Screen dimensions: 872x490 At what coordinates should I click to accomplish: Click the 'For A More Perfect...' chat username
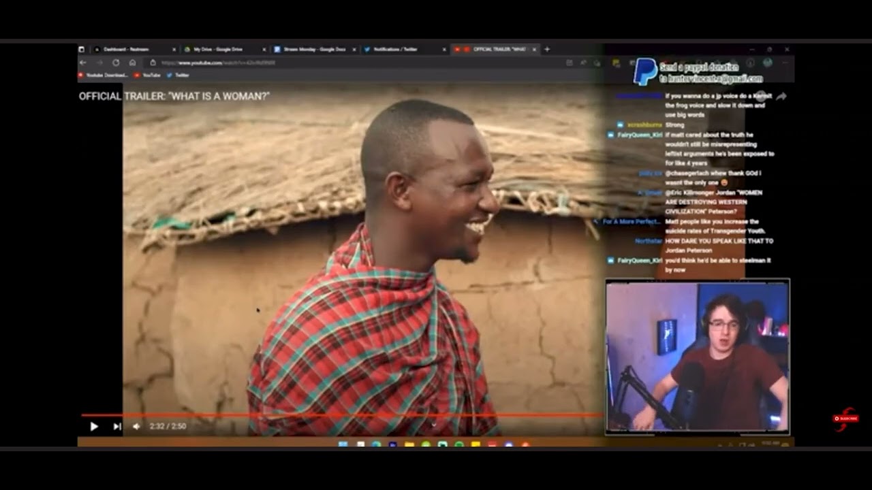(633, 222)
